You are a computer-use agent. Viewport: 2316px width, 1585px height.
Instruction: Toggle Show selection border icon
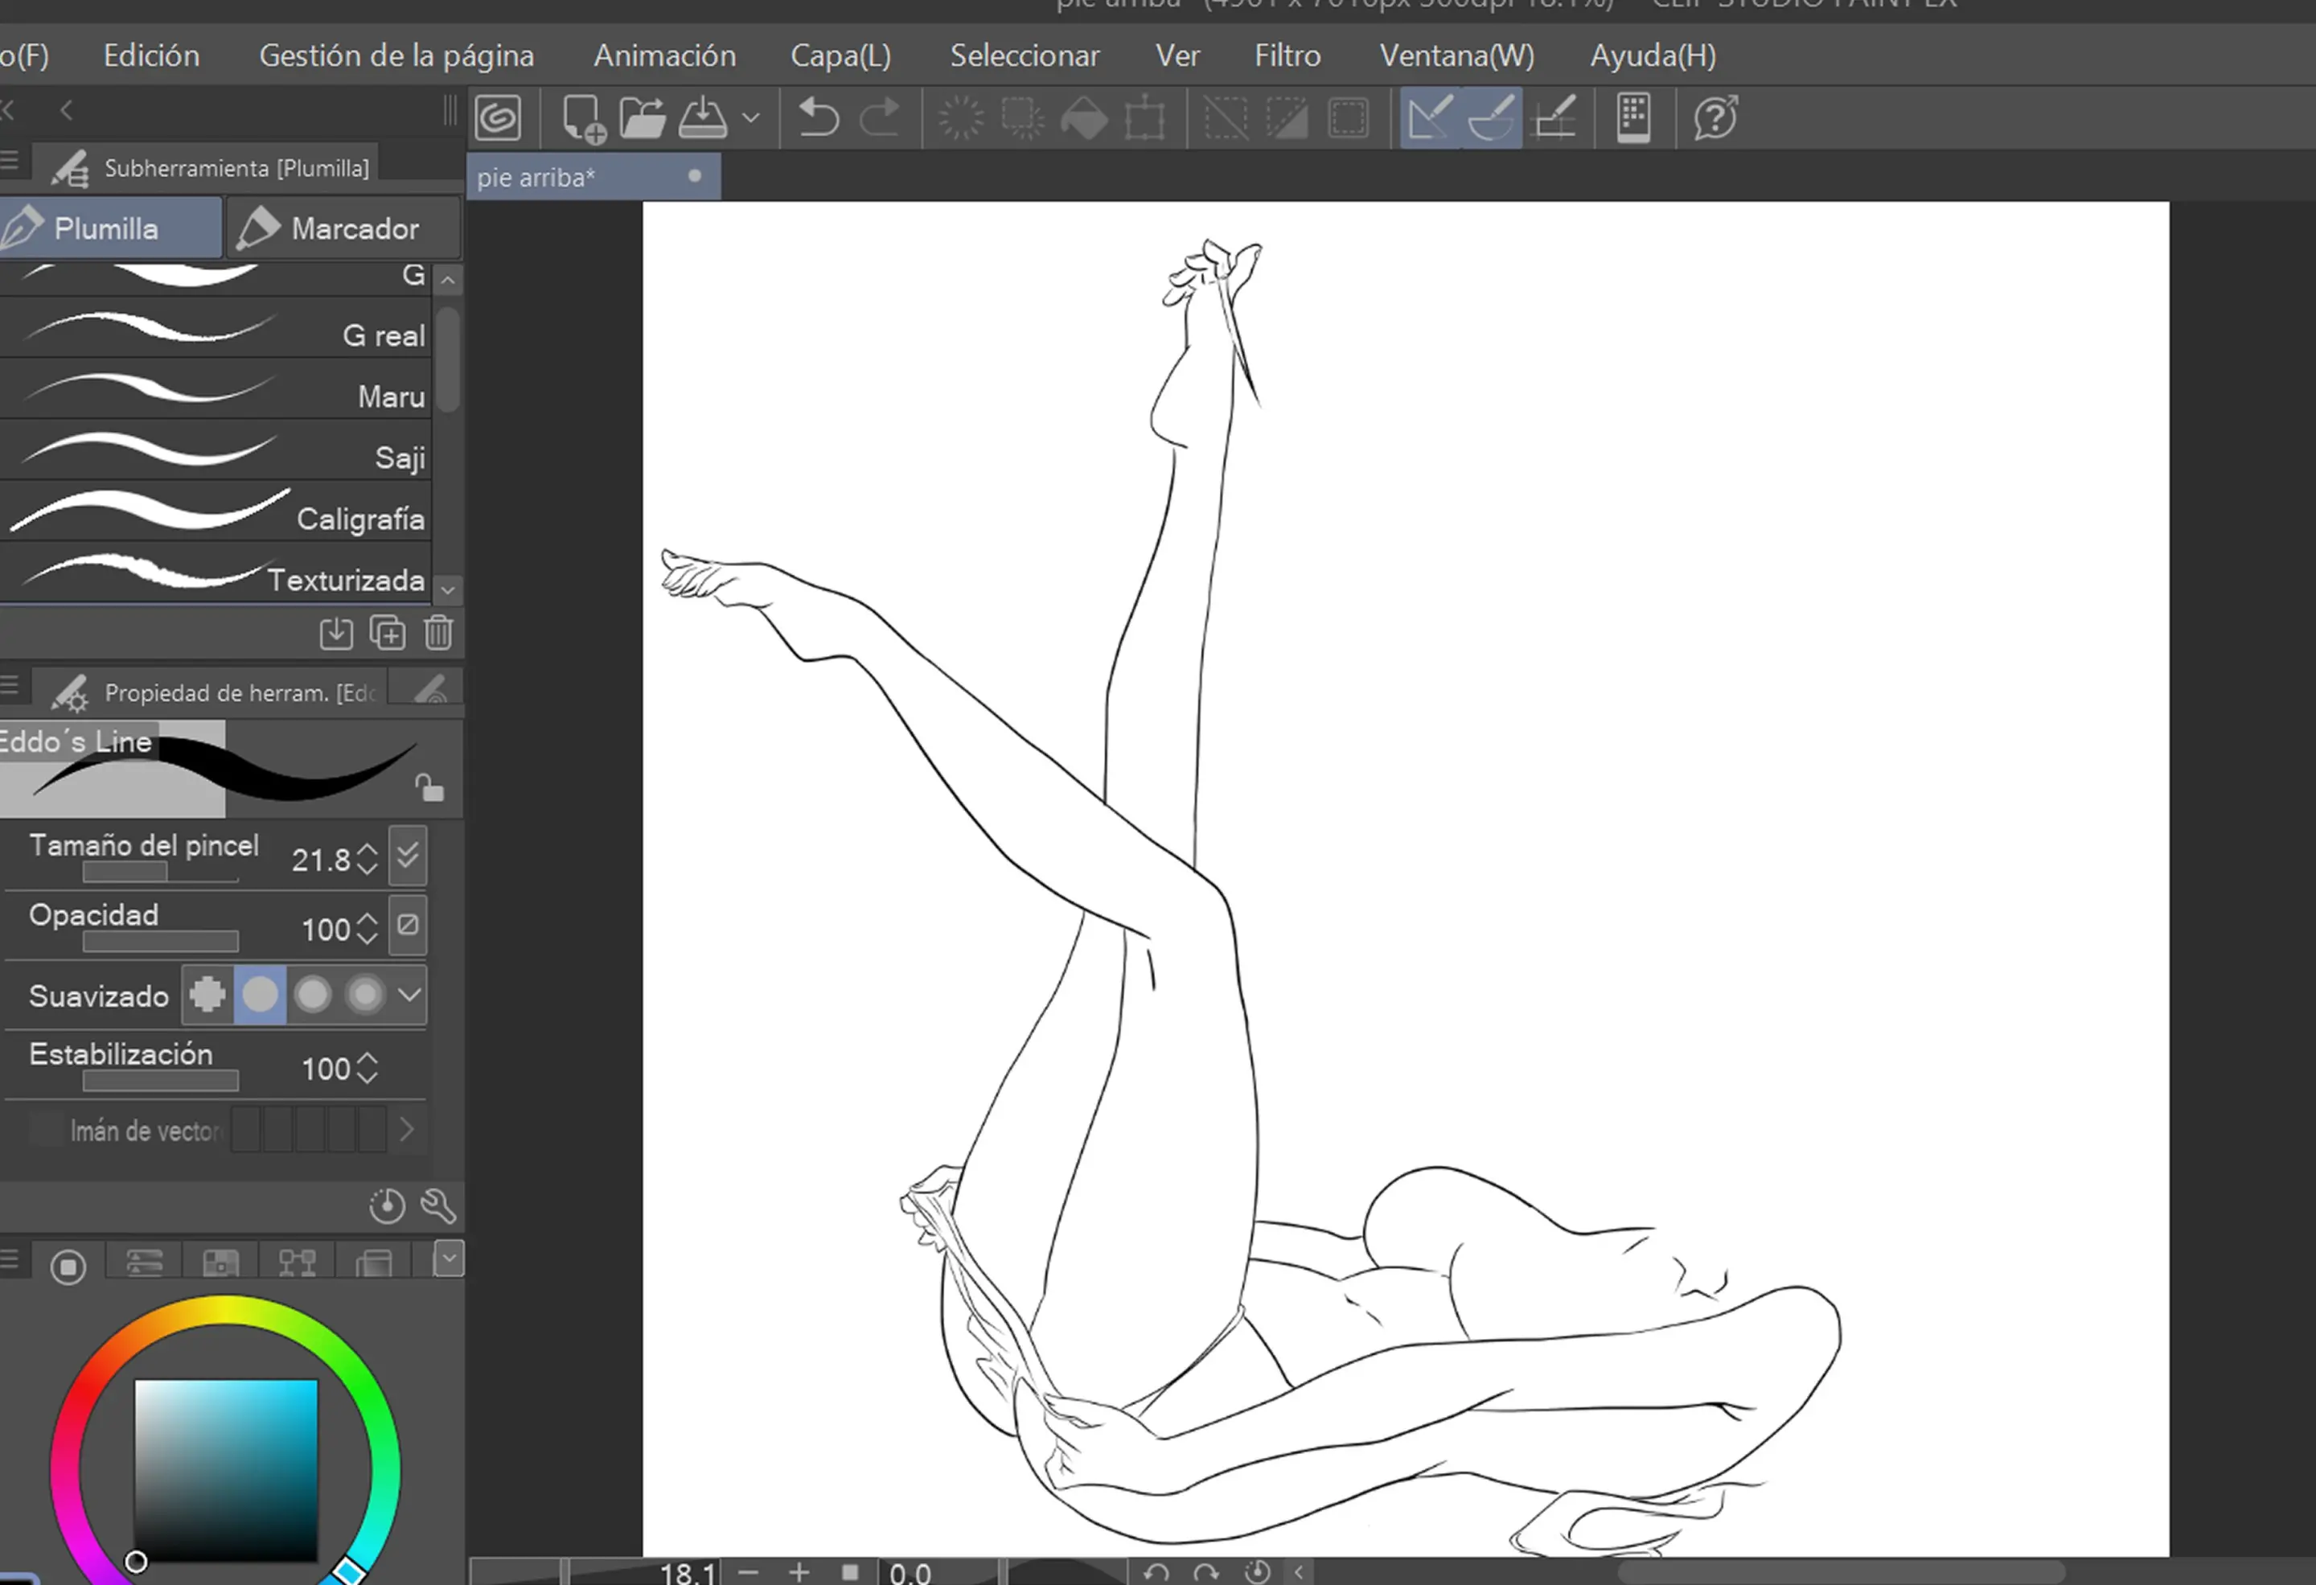coord(1349,119)
